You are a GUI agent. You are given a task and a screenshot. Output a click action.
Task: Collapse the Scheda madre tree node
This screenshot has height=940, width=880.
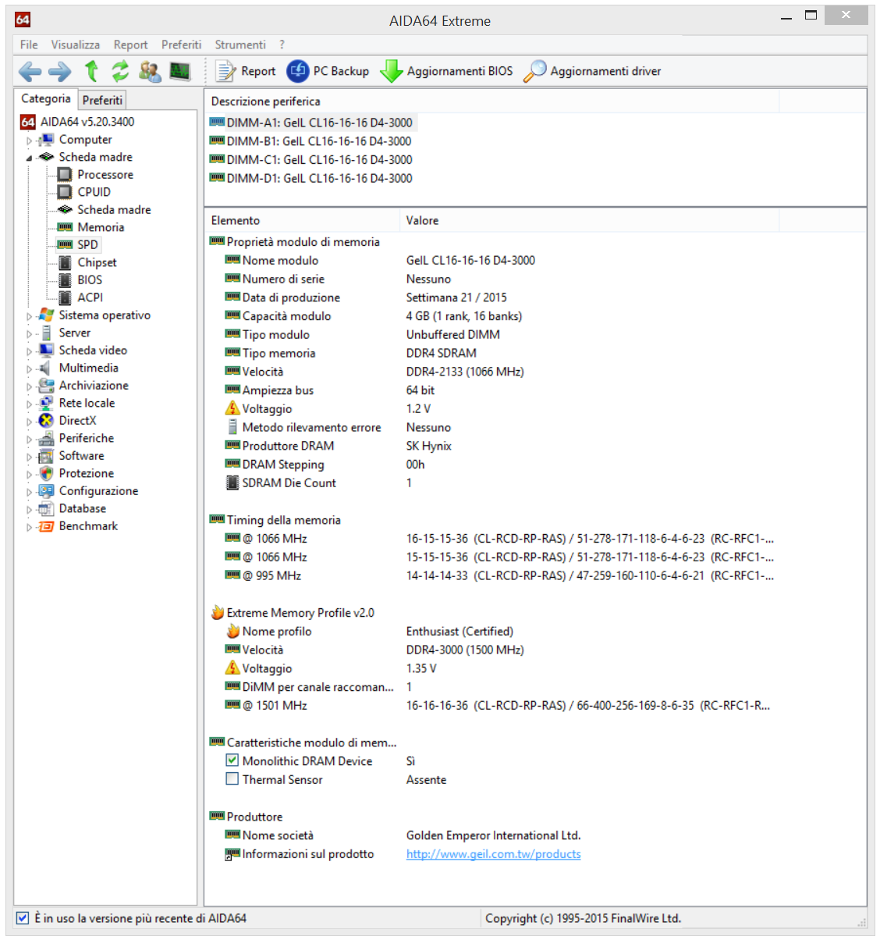click(30, 158)
